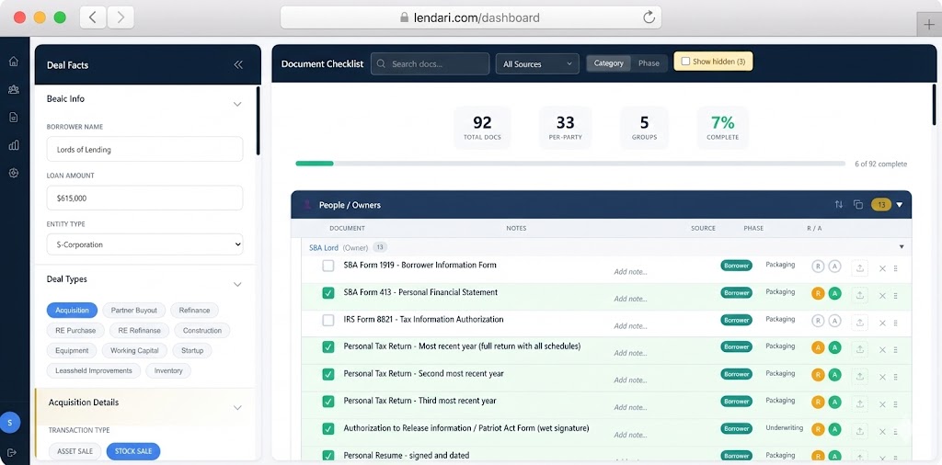Select the Inventory deal type
942x465 pixels.
168,370
